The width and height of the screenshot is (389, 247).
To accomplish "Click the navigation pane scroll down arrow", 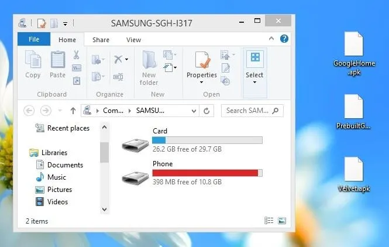I will point(105,210).
